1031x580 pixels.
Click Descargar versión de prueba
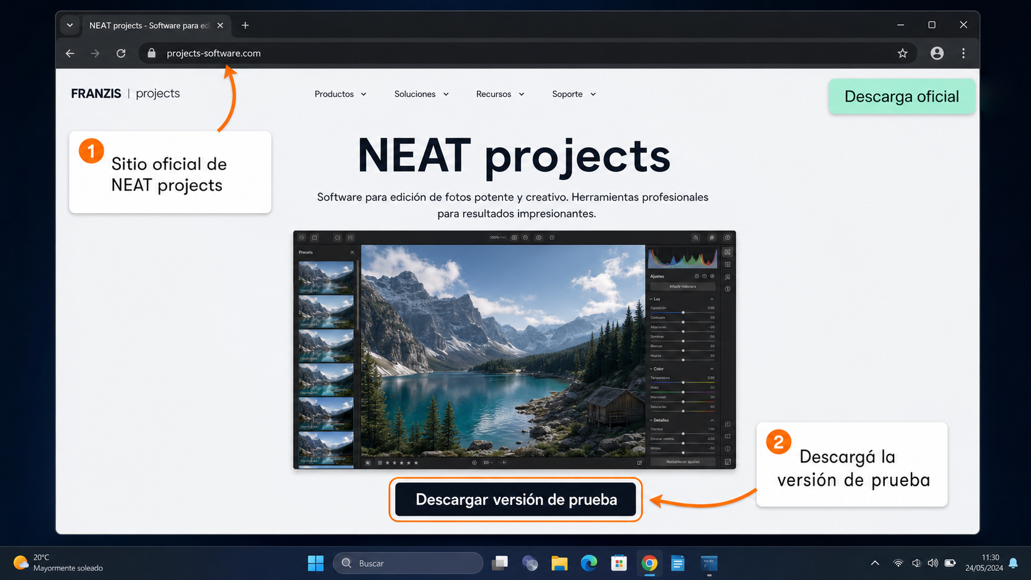(515, 499)
